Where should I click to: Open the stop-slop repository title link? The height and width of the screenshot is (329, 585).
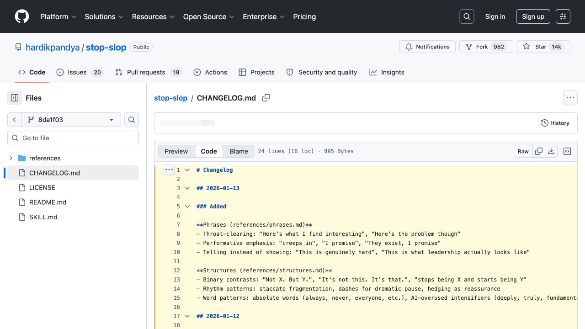[106, 47]
